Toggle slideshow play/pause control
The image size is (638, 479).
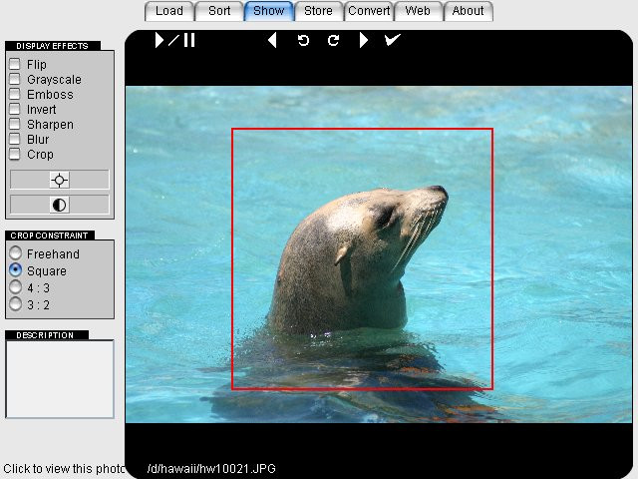[175, 40]
